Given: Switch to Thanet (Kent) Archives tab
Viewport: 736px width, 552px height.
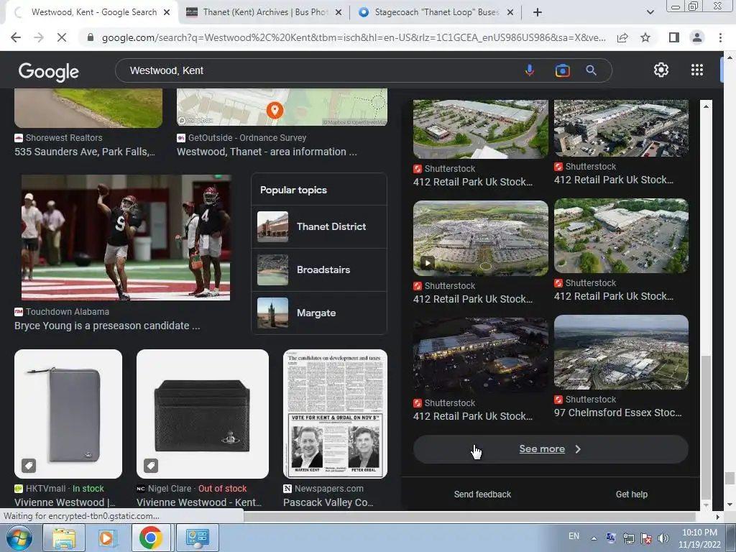Looking at the screenshot, I should pyautogui.click(x=264, y=12).
